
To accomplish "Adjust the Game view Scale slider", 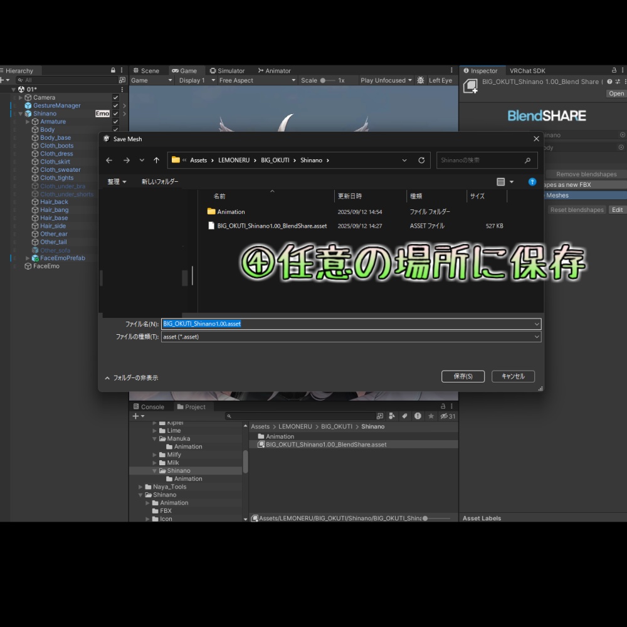I will 328,80.
